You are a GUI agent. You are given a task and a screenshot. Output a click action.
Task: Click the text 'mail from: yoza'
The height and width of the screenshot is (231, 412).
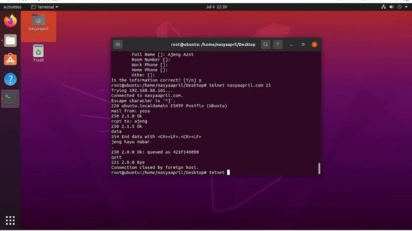click(x=131, y=111)
